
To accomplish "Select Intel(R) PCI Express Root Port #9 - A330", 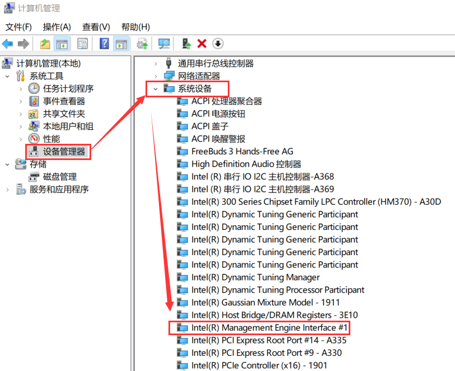I will pyautogui.click(x=266, y=353).
